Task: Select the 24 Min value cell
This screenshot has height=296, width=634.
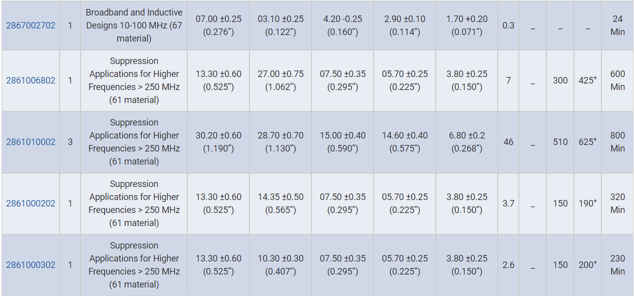Action: [617, 25]
